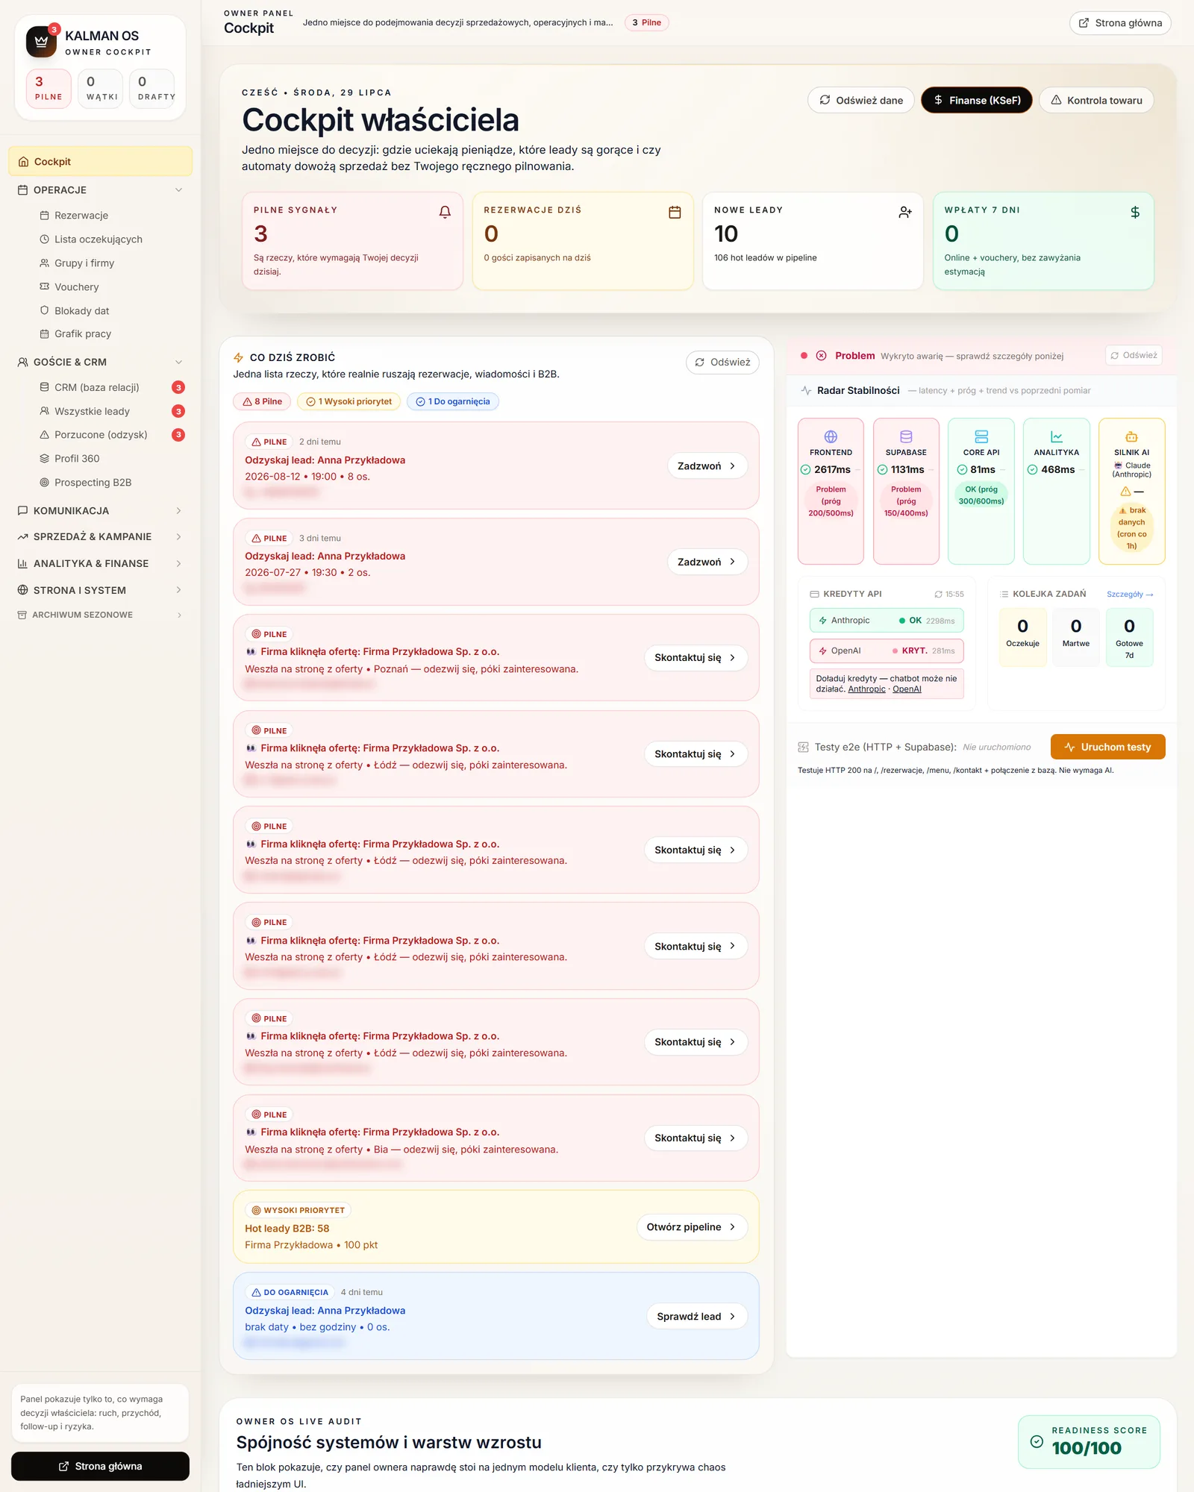This screenshot has height=1492, width=1194.
Task: Open Prospecting B2B in the sidebar
Action: [93, 483]
